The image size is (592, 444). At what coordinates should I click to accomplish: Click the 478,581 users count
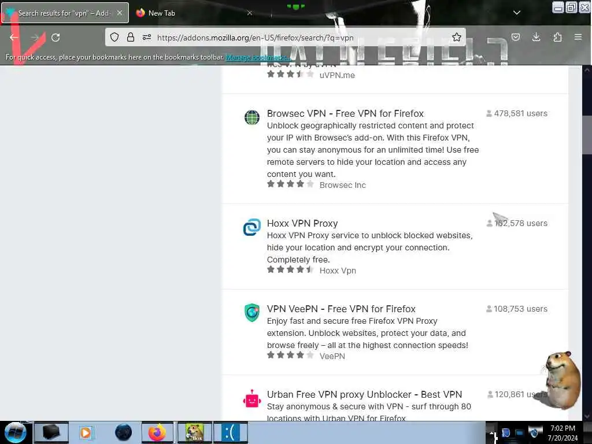[x=516, y=113]
